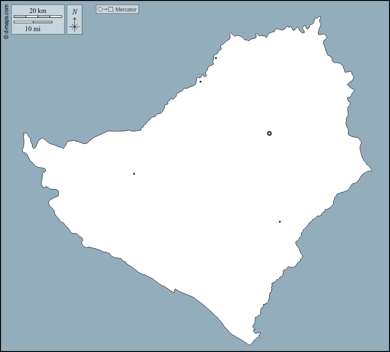Click the circle symbol in the Mercator legend
The width and height of the screenshot is (390, 352).
(x=100, y=9)
